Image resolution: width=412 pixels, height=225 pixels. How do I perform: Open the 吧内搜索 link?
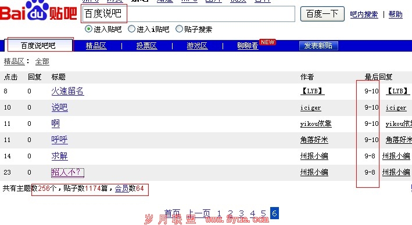364,14
